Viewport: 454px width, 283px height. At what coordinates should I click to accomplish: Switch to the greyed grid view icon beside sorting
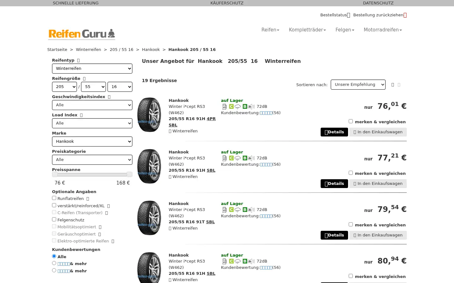(399, 85)
